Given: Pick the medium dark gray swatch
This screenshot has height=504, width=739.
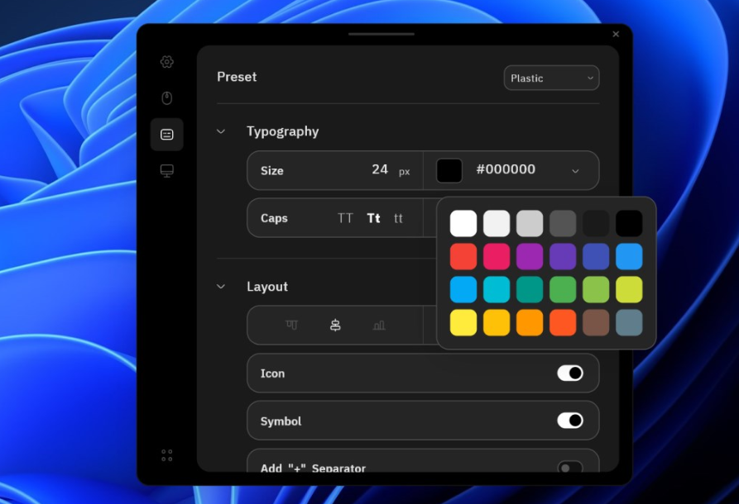Looking at the screenshot, I should pos(563,224).
